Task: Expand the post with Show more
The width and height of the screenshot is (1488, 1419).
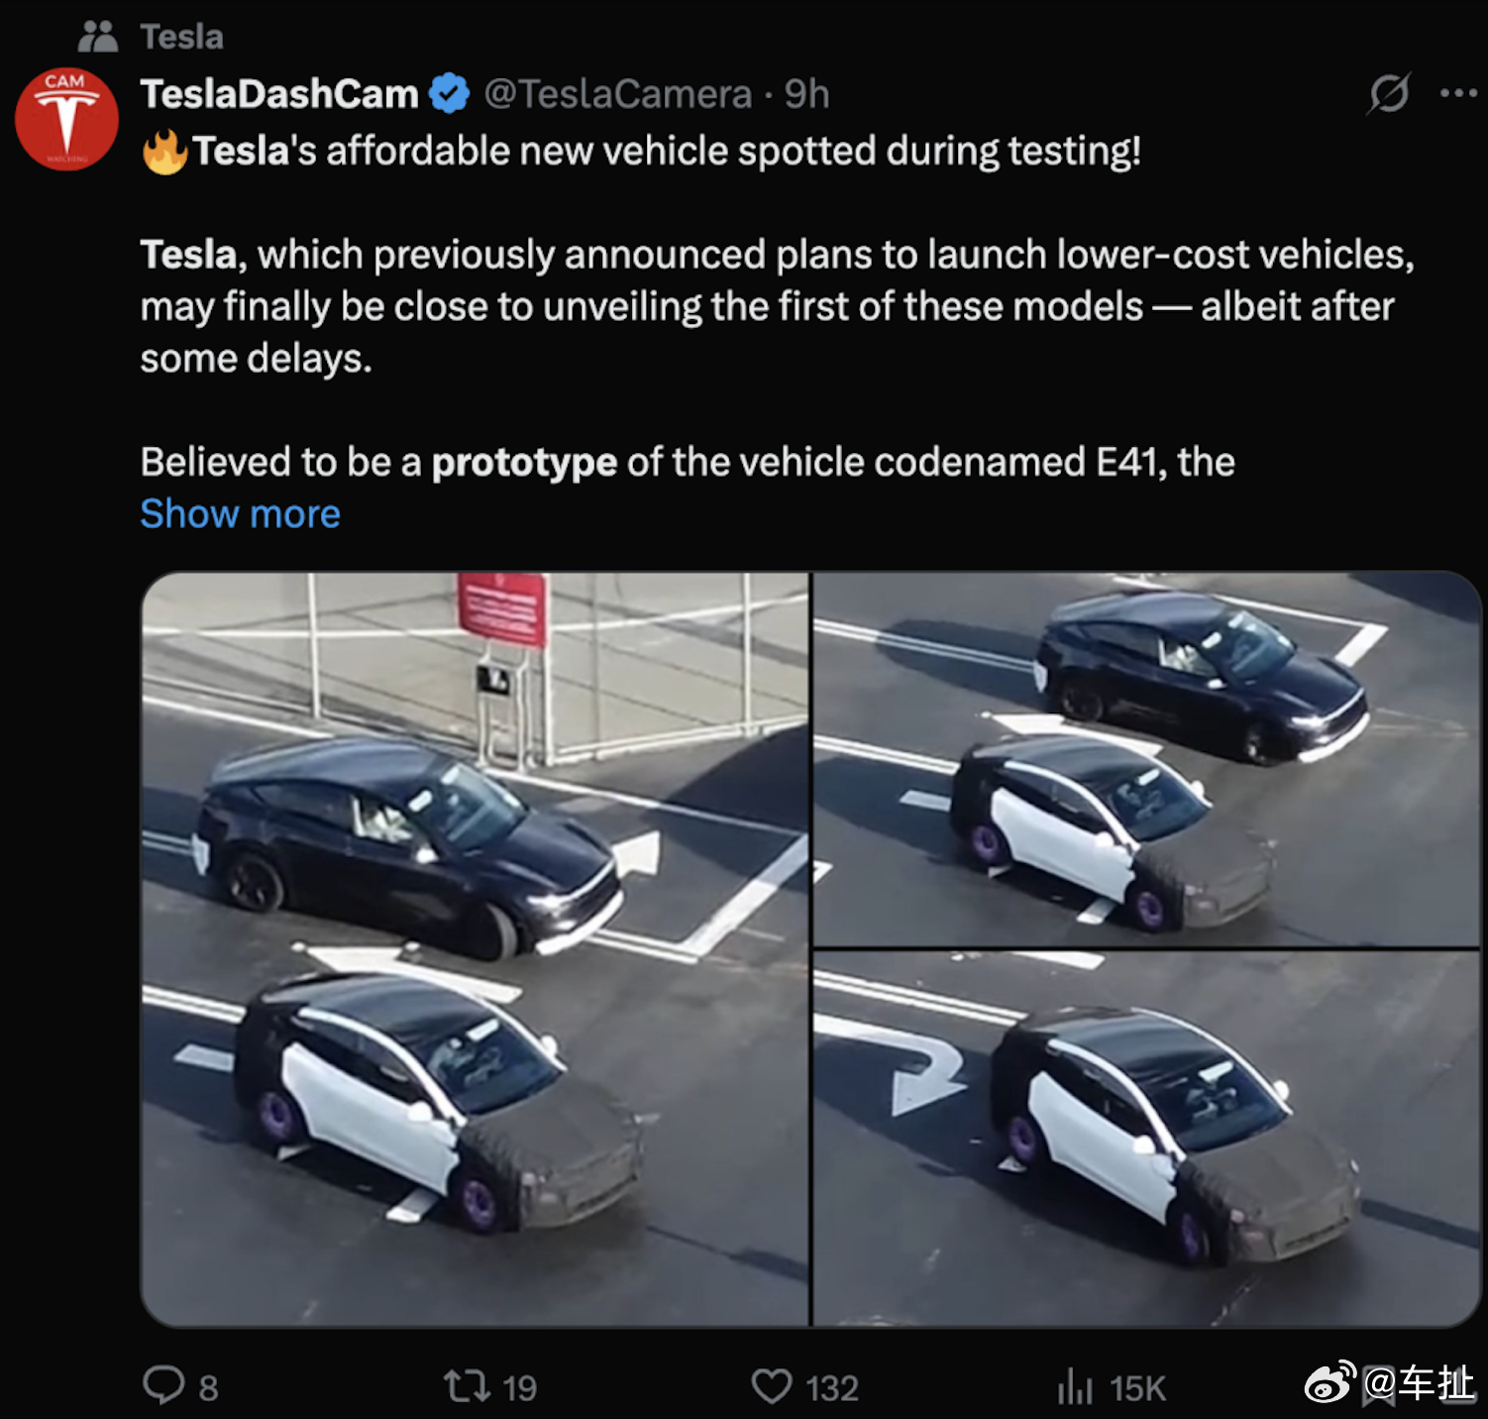Action: coord(240,513)
